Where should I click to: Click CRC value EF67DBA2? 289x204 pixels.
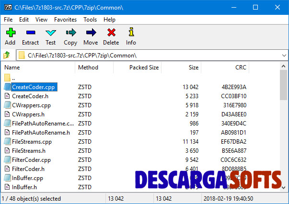point(234,142)
